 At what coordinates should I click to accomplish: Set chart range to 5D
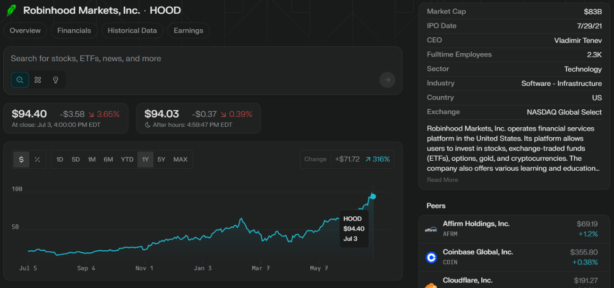(76, 159)
